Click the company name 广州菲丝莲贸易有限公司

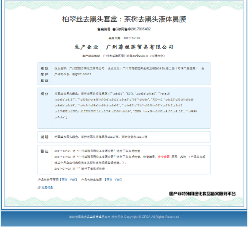click(140, 47)
